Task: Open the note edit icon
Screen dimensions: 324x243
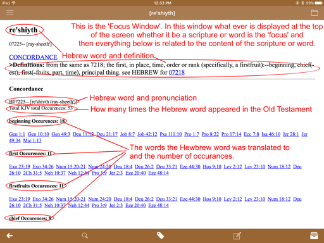Action: coord(237,235)
